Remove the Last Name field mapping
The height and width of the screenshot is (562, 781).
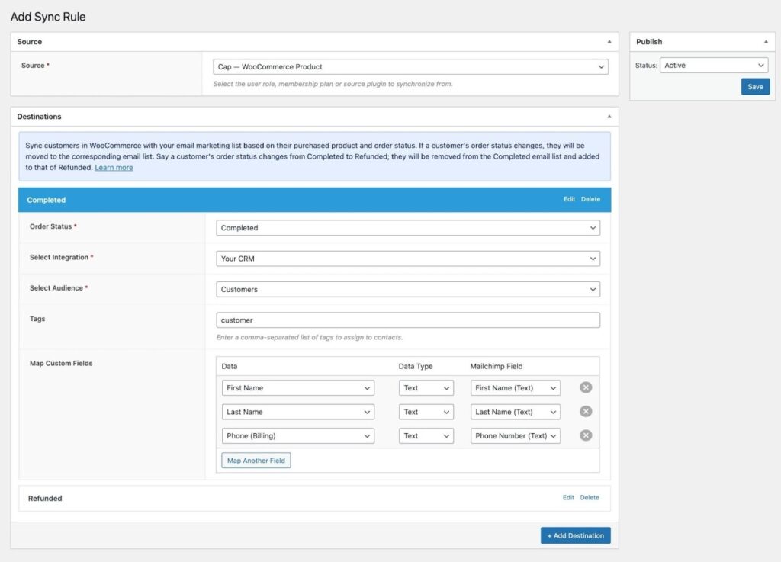[586, 412]
